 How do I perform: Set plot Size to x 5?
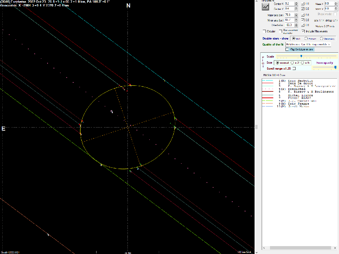point(303,62)
